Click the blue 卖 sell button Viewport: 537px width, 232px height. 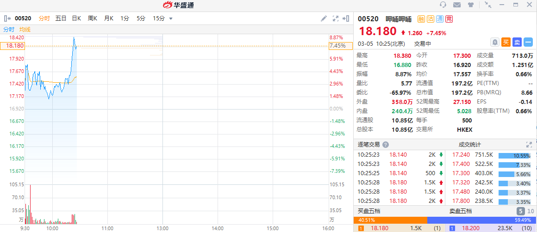tap(517, 42)
